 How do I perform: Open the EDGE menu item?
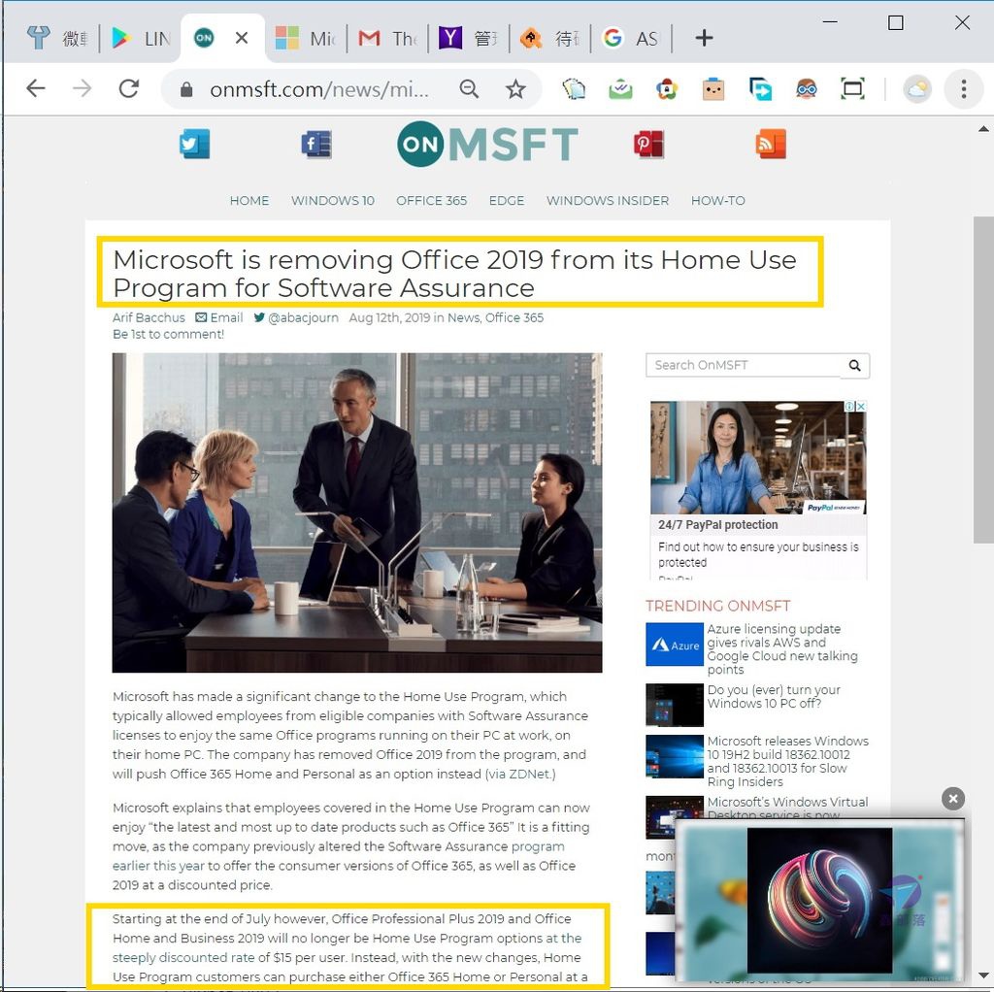click(x=507, y=201)
